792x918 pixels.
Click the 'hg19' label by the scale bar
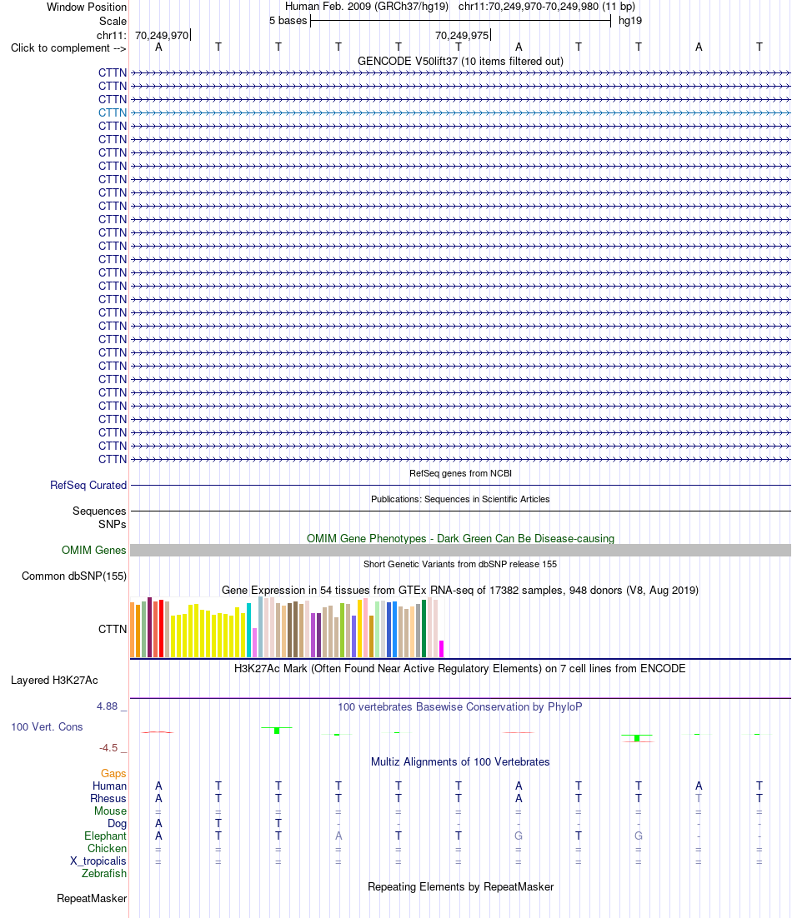(630, 21)
